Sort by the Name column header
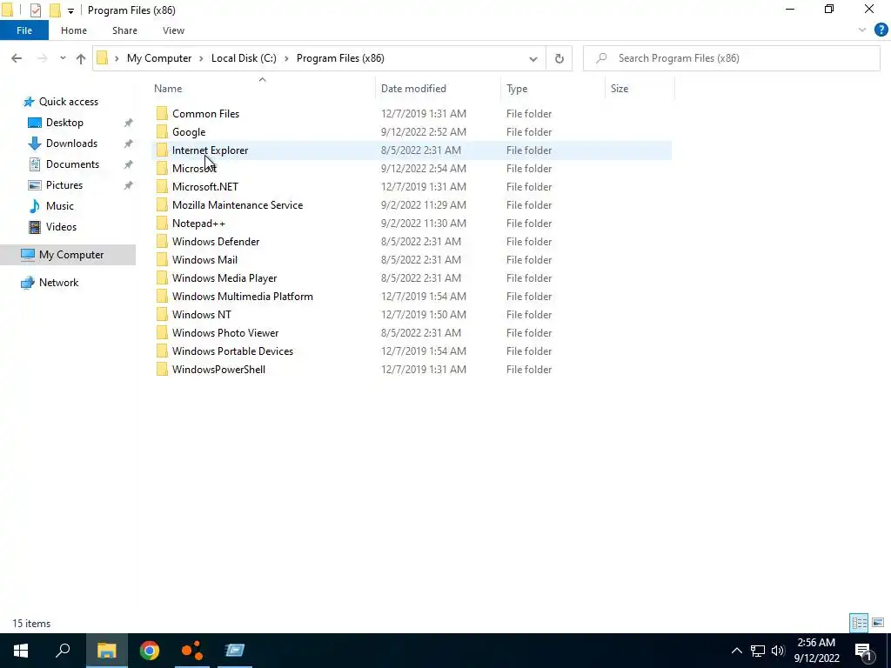Screen dimensions: 891x668 [168, 89]
